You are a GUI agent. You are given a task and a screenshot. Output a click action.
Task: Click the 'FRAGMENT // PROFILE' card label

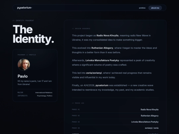pyautogui.click(x=27, y=55)
